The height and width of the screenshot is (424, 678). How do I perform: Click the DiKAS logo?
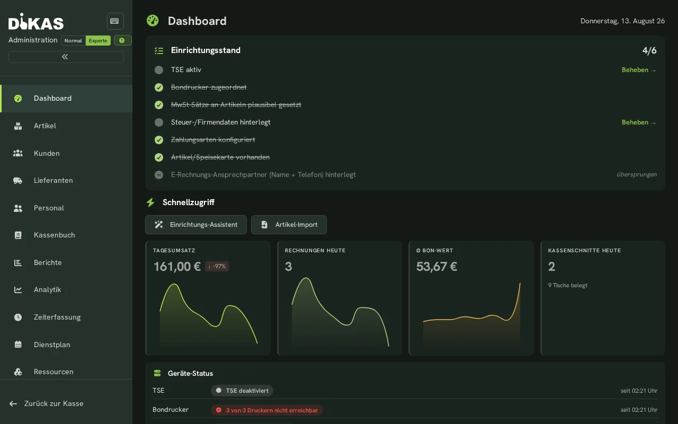tap(36, 22)
